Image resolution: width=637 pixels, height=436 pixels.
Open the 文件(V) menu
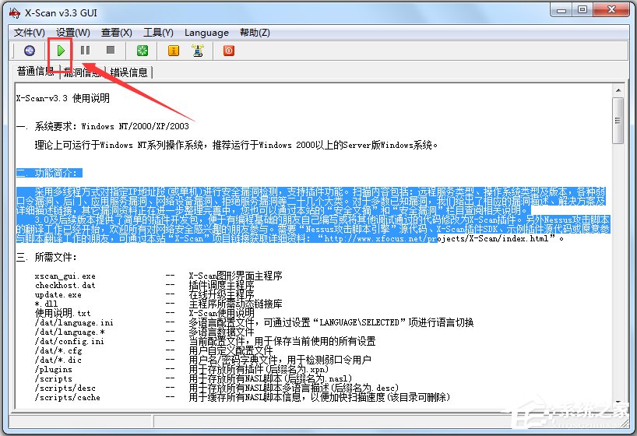[30, 33]
